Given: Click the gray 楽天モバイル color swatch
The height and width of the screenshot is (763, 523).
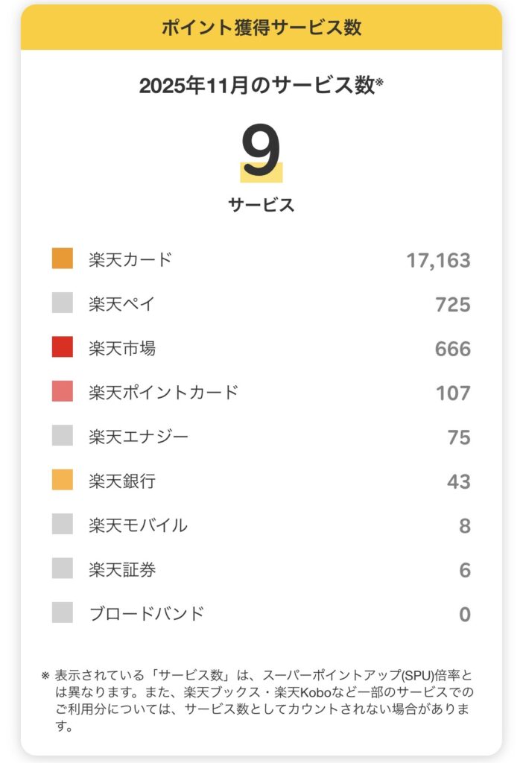Looking at the screenshot, I should [x=63, y=525].
